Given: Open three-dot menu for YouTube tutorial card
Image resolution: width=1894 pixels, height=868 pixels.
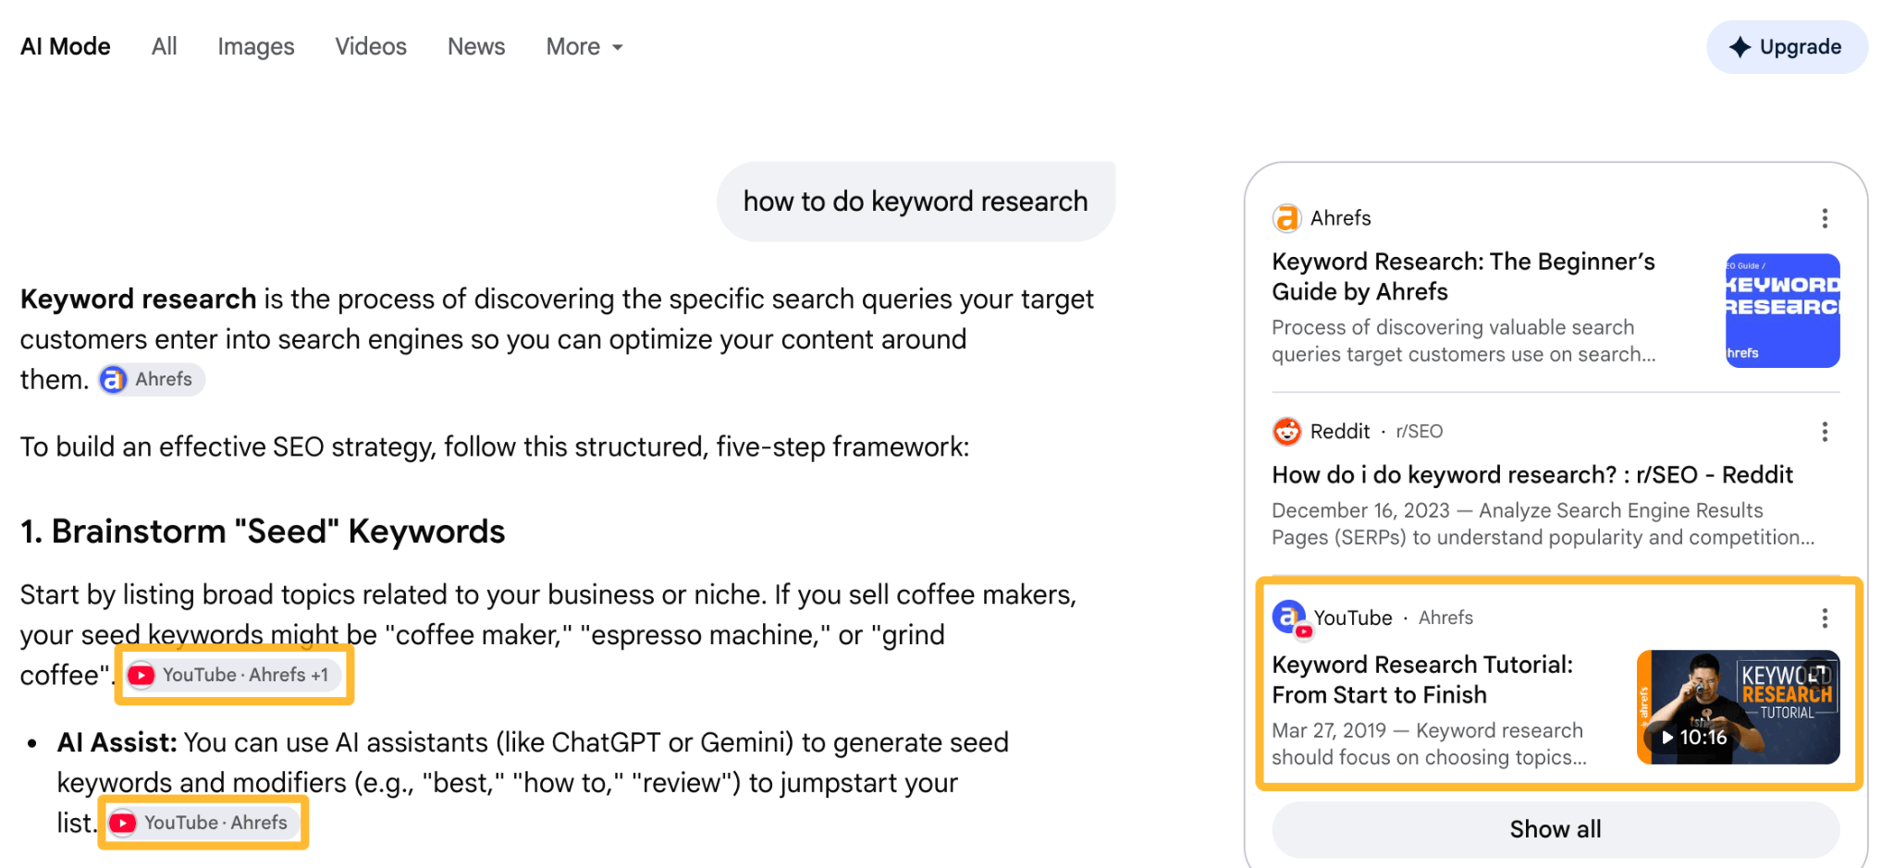Looking at the screenshot, I should coord(1824,618).
